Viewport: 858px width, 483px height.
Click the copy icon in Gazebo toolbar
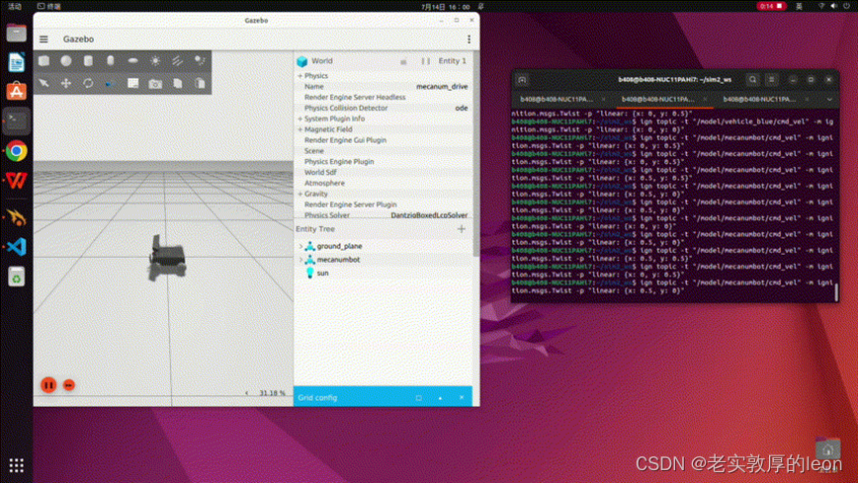pos(178,83)
